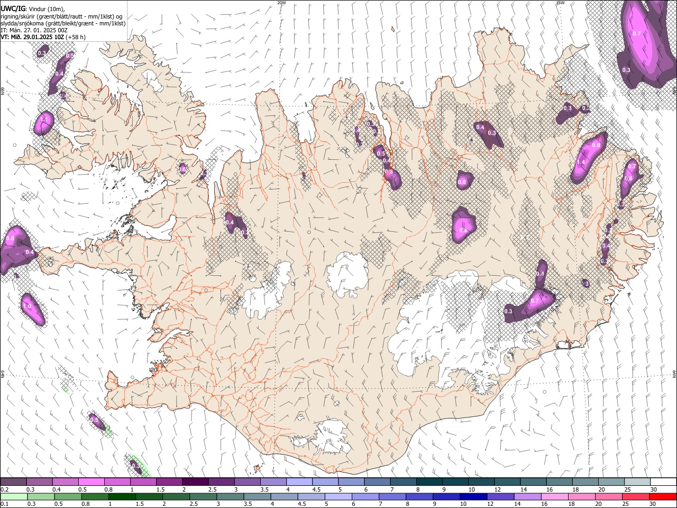Click the 'rigning/skúrir' legend description line
677x508 pixels.
pyautogui.click(x=62, y=16)
